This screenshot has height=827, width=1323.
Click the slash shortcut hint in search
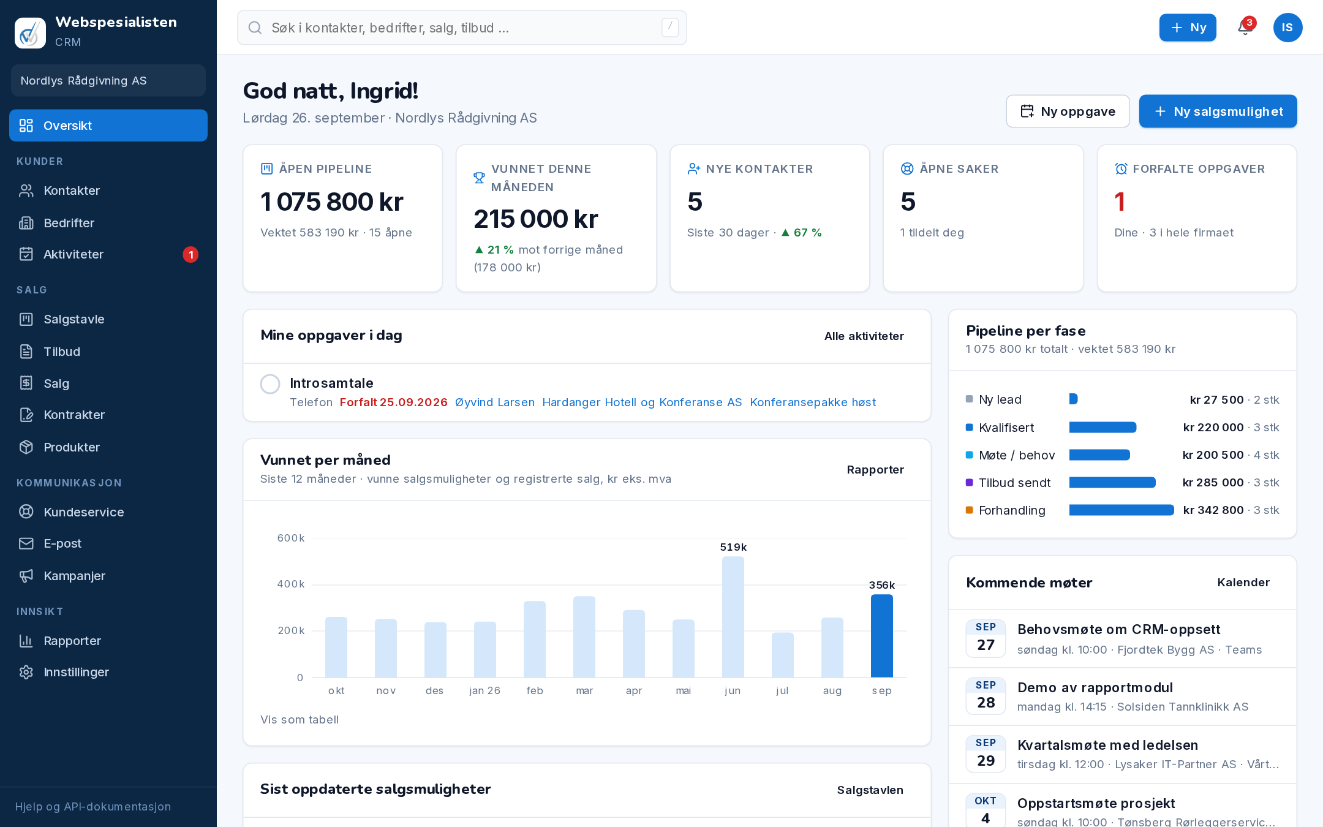670,28
